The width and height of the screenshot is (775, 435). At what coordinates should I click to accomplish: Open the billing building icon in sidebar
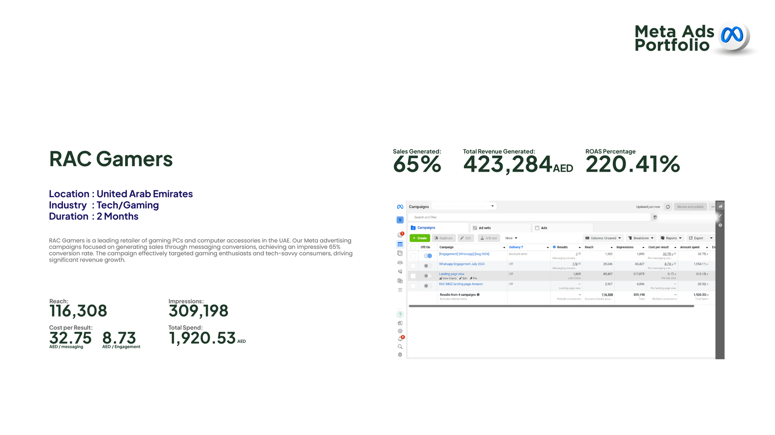[400, 281]
